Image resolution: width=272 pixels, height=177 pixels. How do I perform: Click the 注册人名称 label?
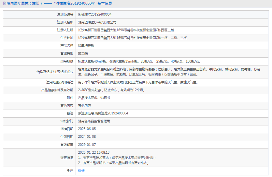tap(65, 22)
